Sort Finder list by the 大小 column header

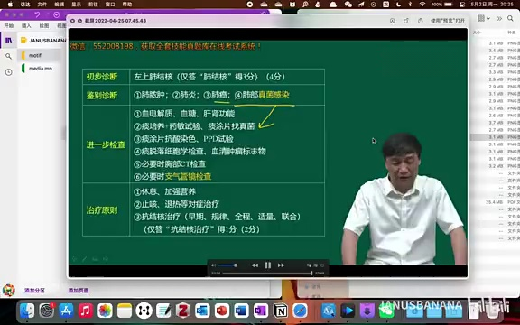coord(477,32)
